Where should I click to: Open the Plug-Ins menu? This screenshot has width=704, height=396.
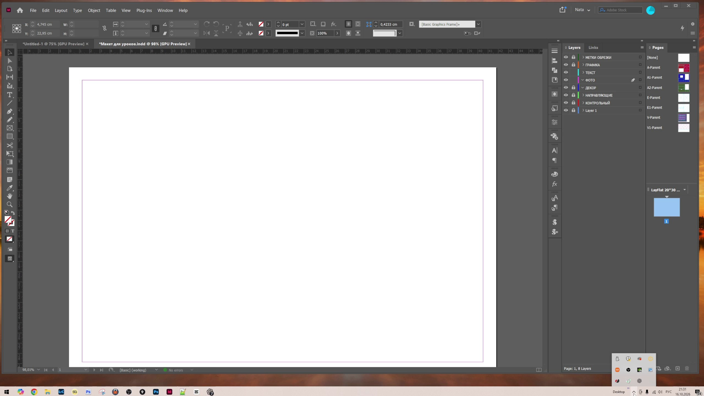(144, 10)
